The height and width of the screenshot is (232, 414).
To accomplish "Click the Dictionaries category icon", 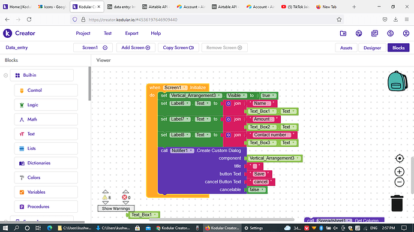I will click(22, 163).
